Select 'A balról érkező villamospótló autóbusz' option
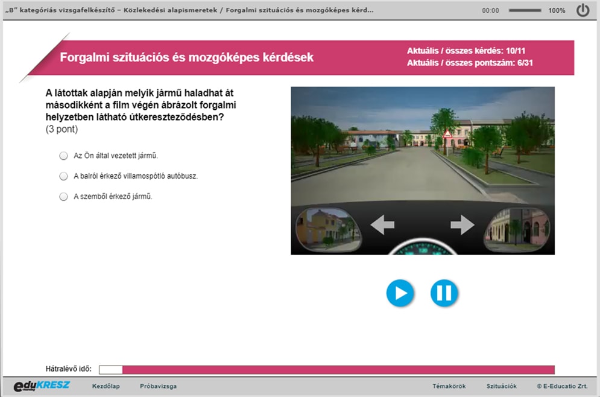Image resolution: width=600 pixels, height=397 pixels. point(63,176)
